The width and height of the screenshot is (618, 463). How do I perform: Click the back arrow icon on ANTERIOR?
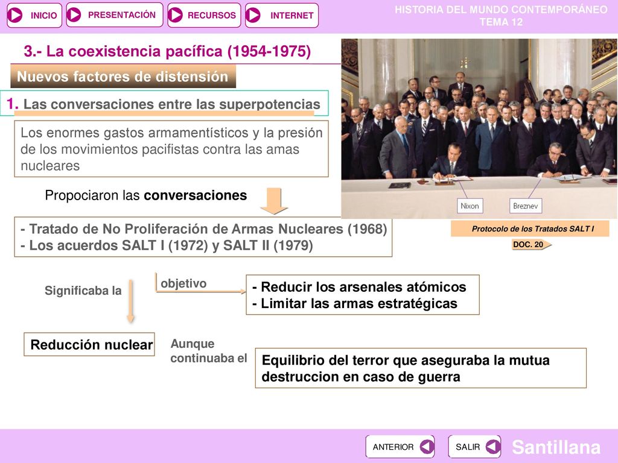[x=427, y=447]
